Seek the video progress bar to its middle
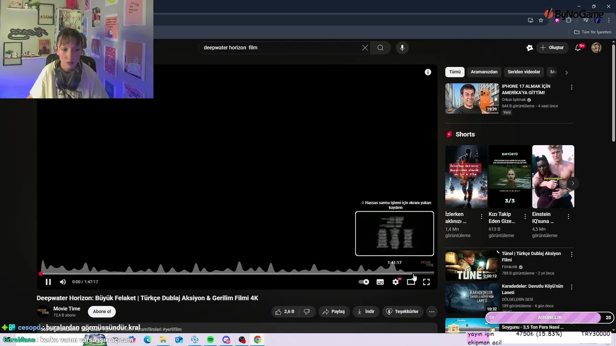This screenshot has width=616, height=346. pos(237,273)
